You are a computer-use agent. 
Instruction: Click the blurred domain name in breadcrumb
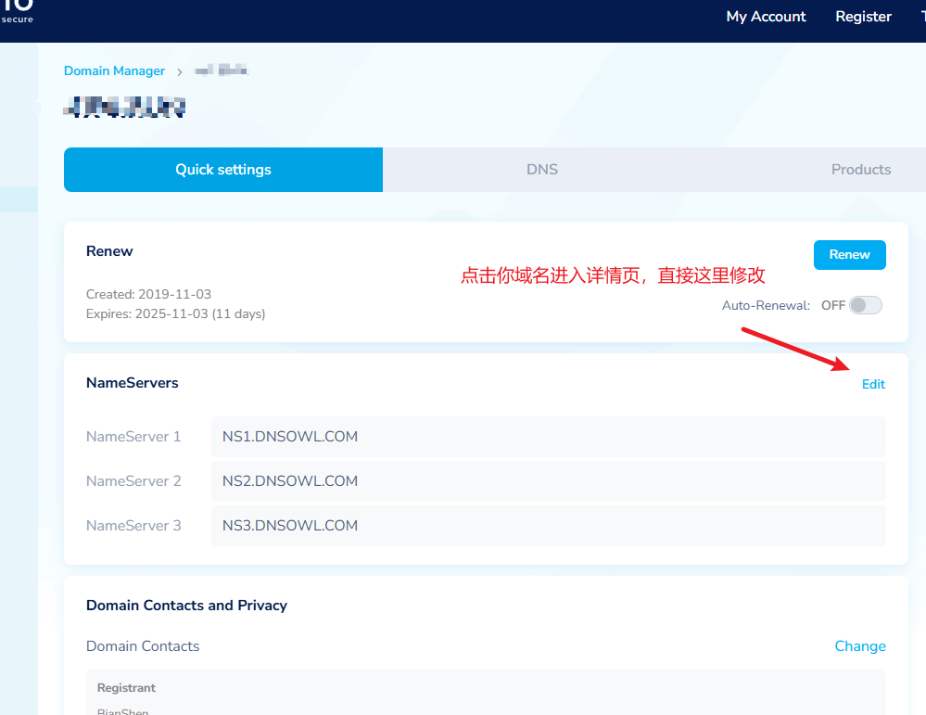pos(221,71)
